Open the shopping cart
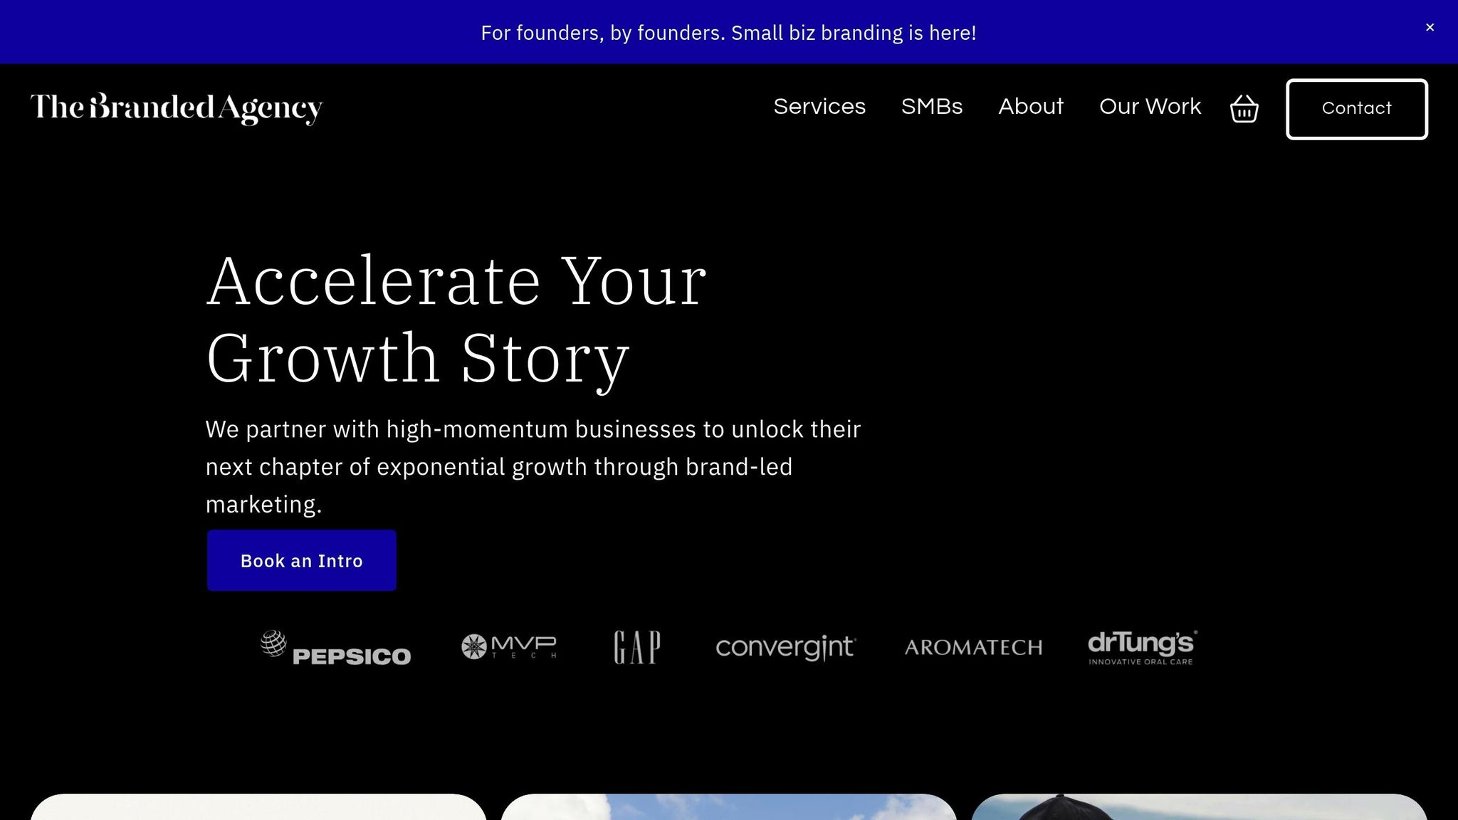This screenshot has width=1458, height=820. (1244, 108)
